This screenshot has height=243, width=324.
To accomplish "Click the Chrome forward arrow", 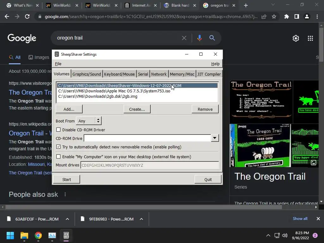I will (17, 16).
